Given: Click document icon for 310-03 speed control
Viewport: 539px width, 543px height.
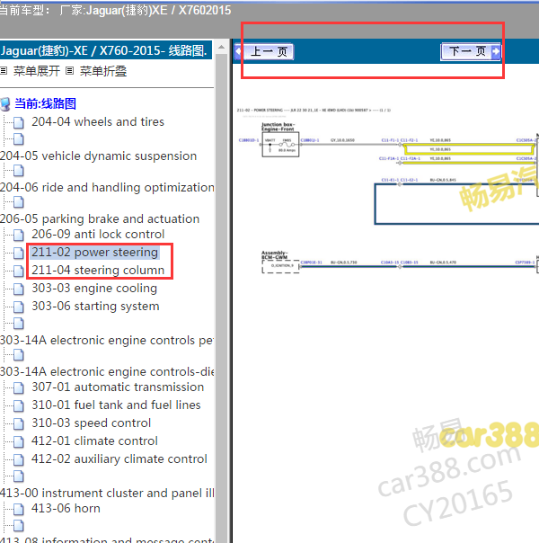Looking at the screenshot, I should (x=19, y=423).
